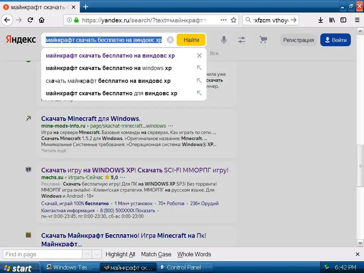Click the magnifier in browser search box
The height and width of the screenshot is (273, 364).
248,20
